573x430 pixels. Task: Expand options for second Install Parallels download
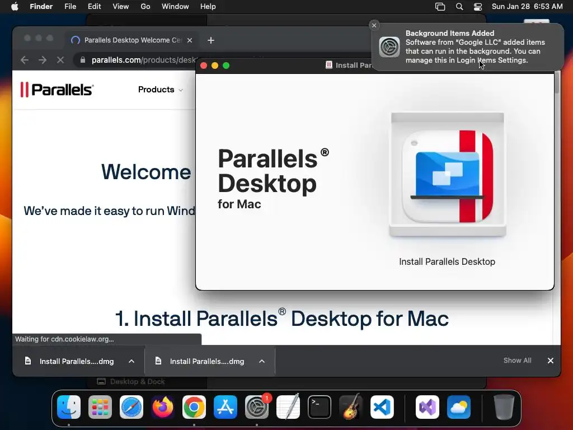pos(262,361)
